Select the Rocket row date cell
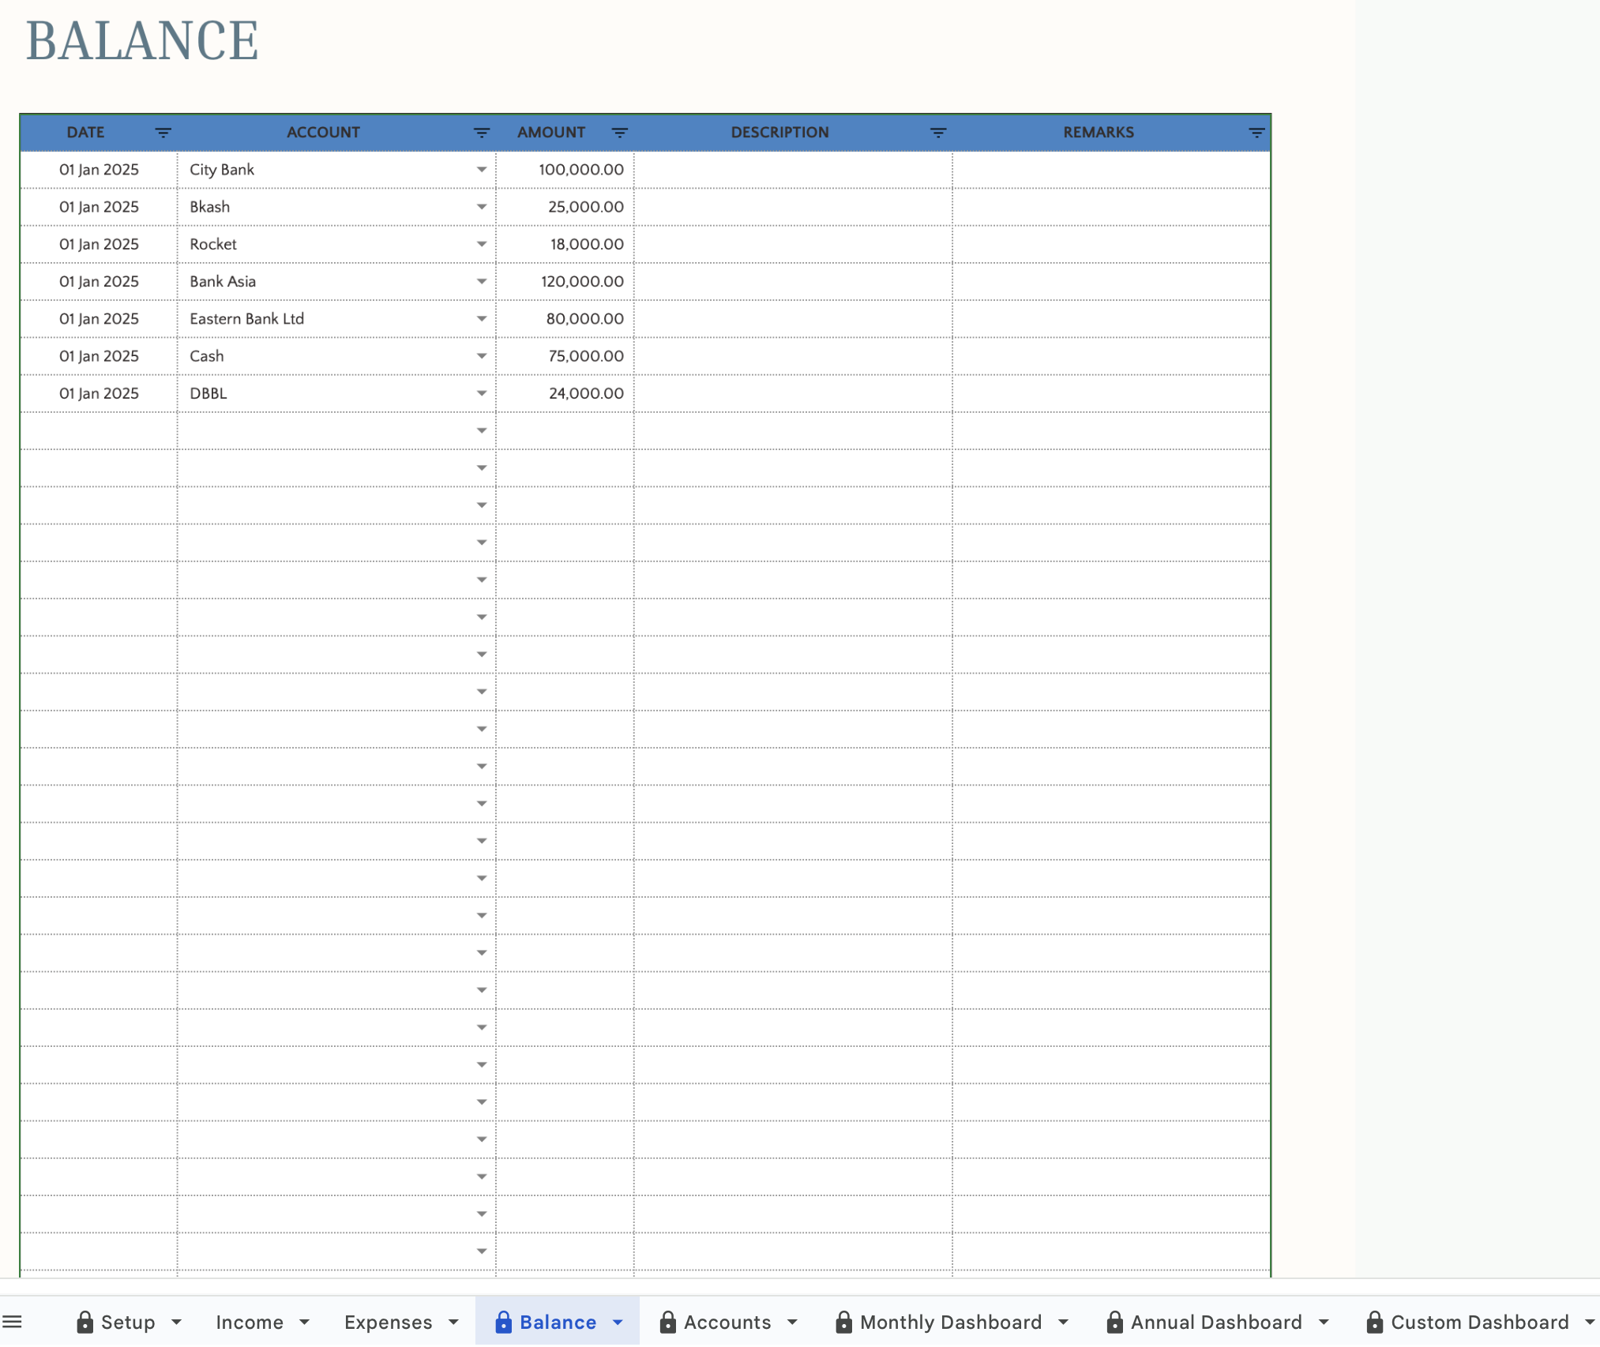 [x=99, y=245]
